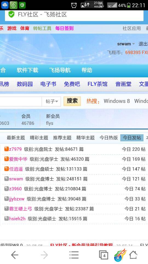Switch to the 今日发帖 tab

tap(132, 138)
